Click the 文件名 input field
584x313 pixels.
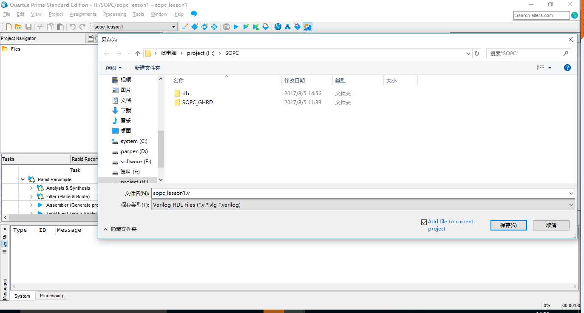(x=359, y=193)
